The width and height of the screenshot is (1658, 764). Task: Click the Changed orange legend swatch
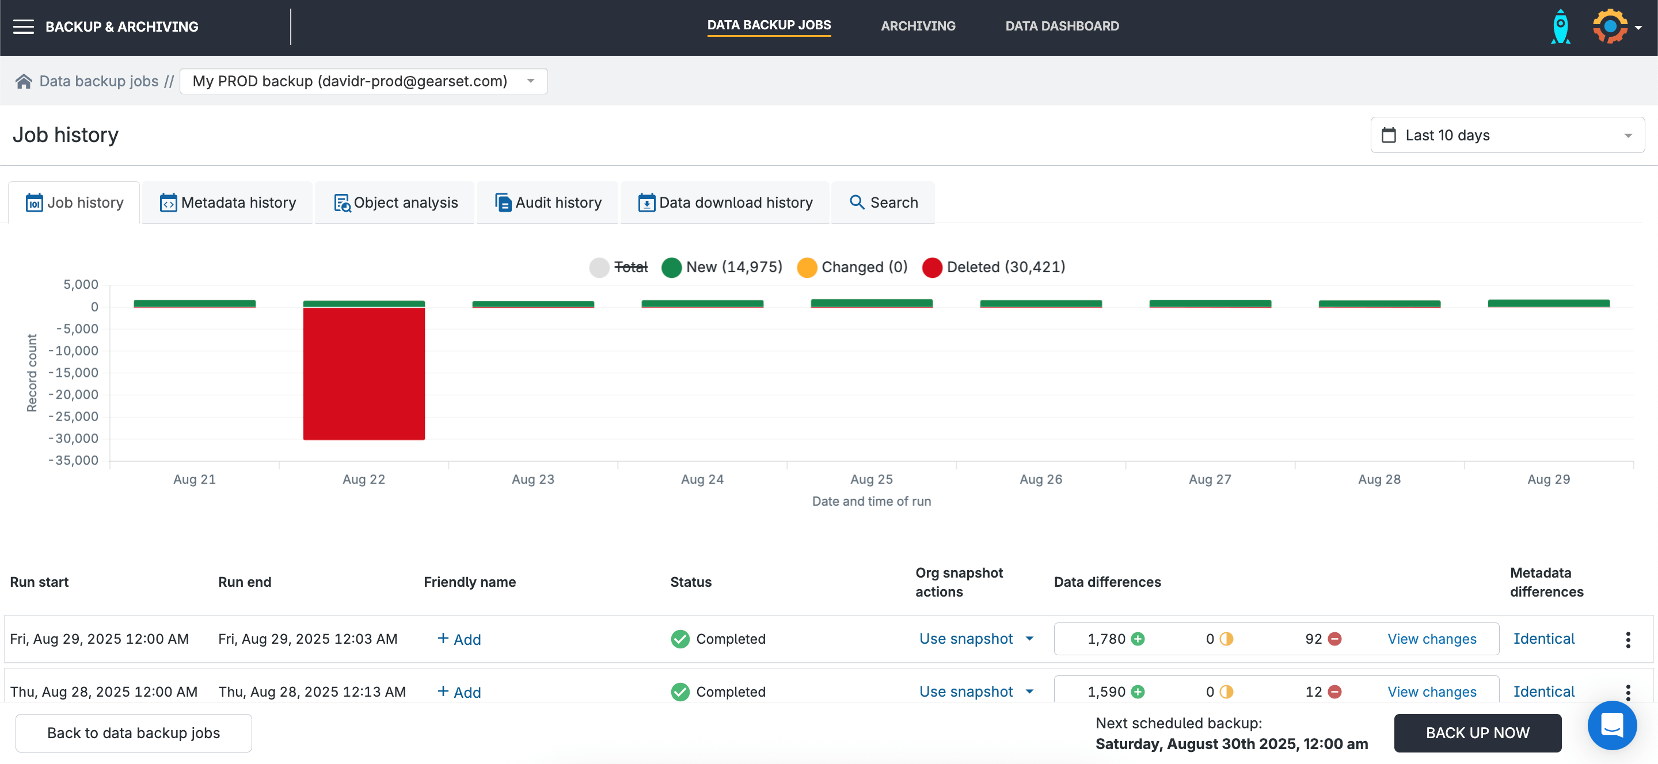tap(807, 268)
